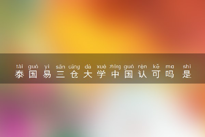Select the pinyin label rèn

(x=142, y=66)
